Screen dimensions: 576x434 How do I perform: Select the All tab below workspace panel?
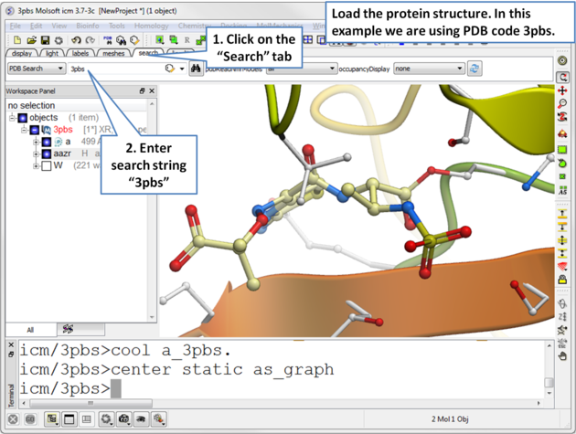30,329
